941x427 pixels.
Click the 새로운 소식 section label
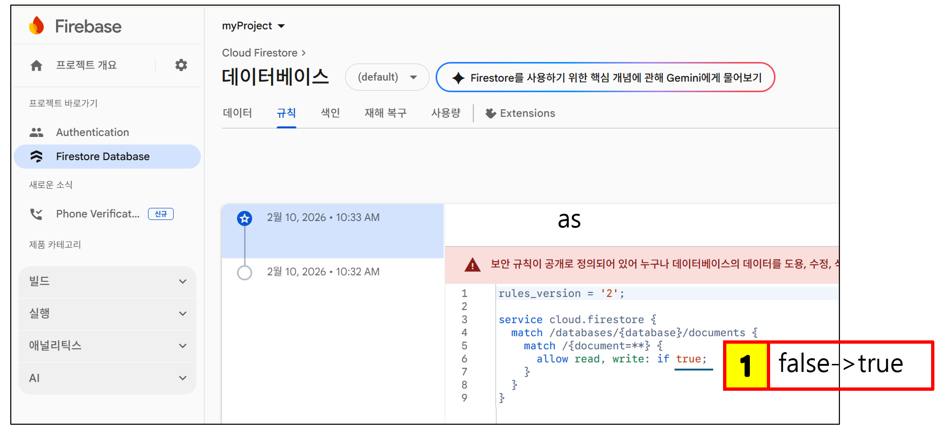click(51, 185)
